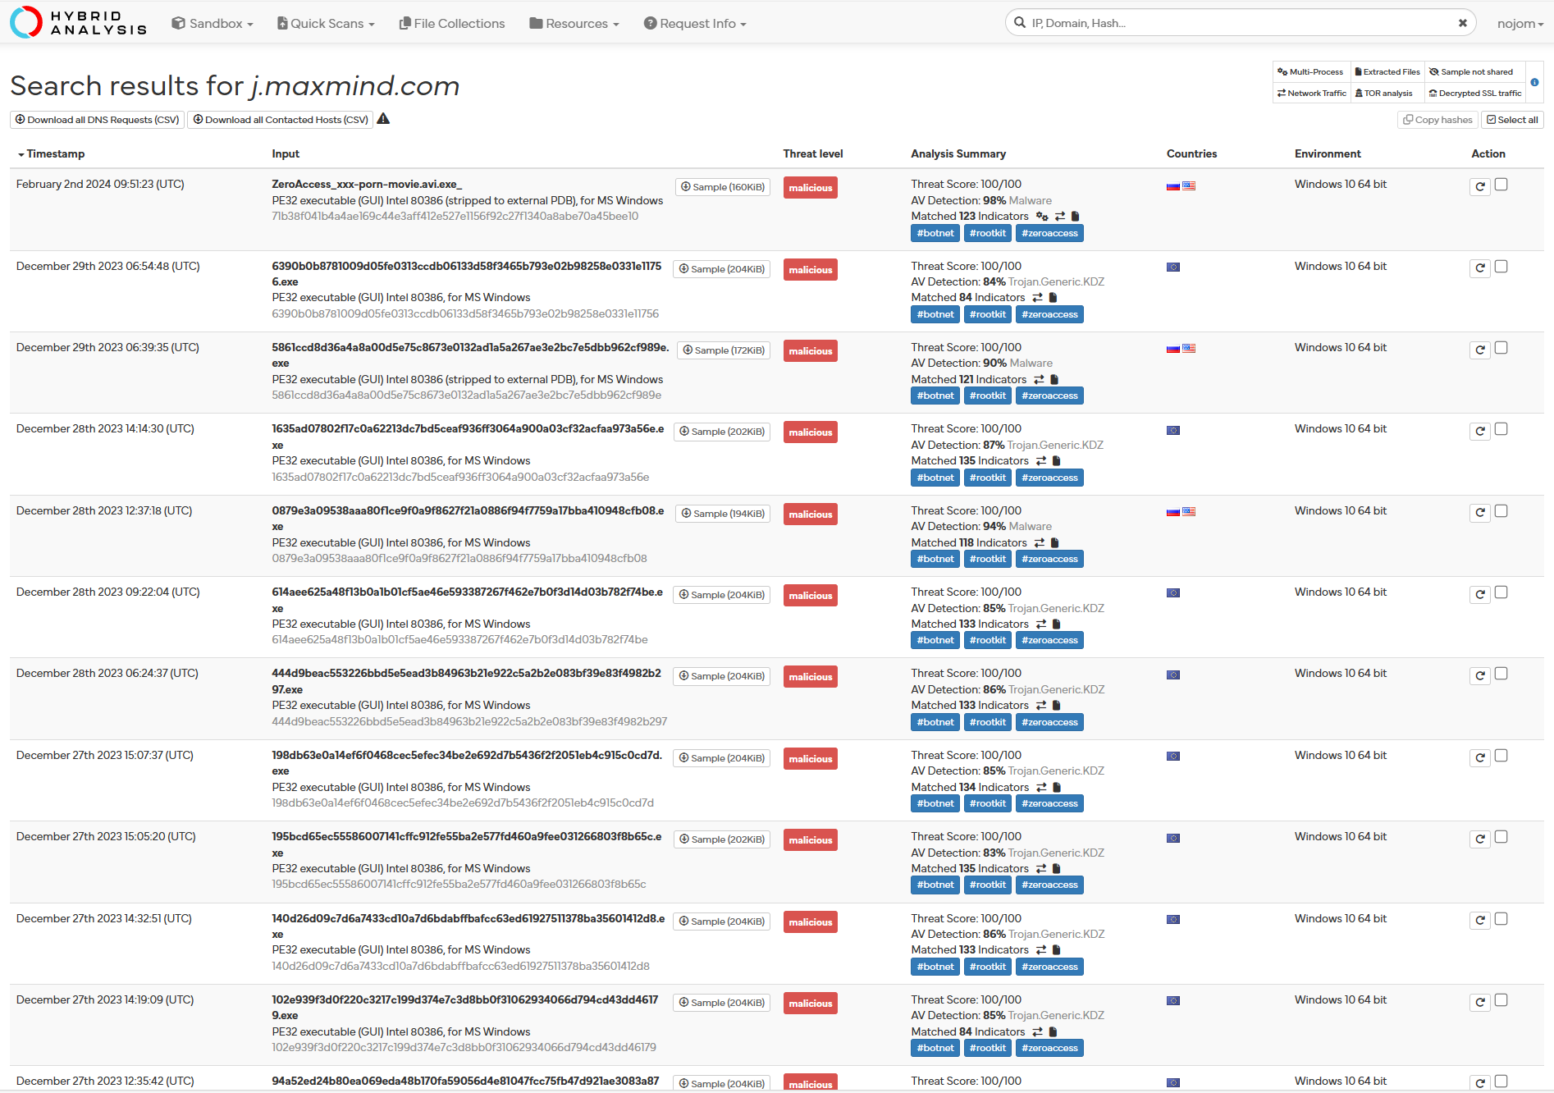Image resolution: width=1554 pixels, height=1093 pixels.
Task: Open report ZeroAccess_xxx-porn-movie.avi.exe_
Action: [x=367, y=184]
